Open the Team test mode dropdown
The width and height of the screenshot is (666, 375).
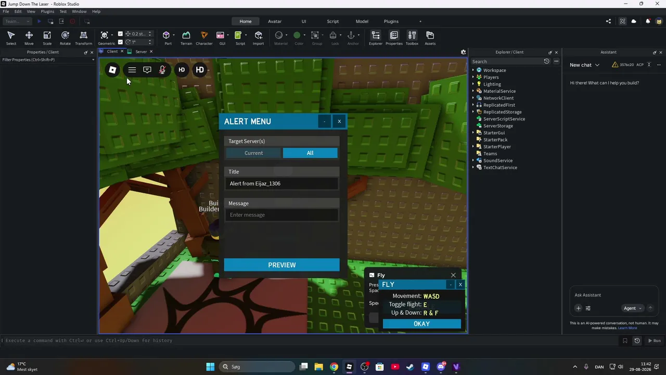(x=18, y=21)
